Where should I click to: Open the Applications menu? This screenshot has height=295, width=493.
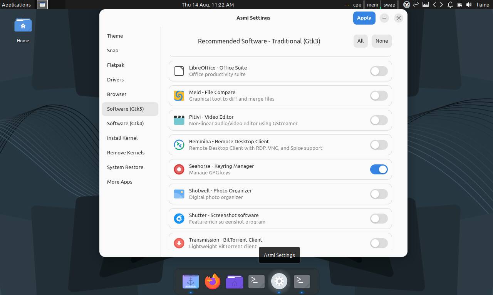16,5
